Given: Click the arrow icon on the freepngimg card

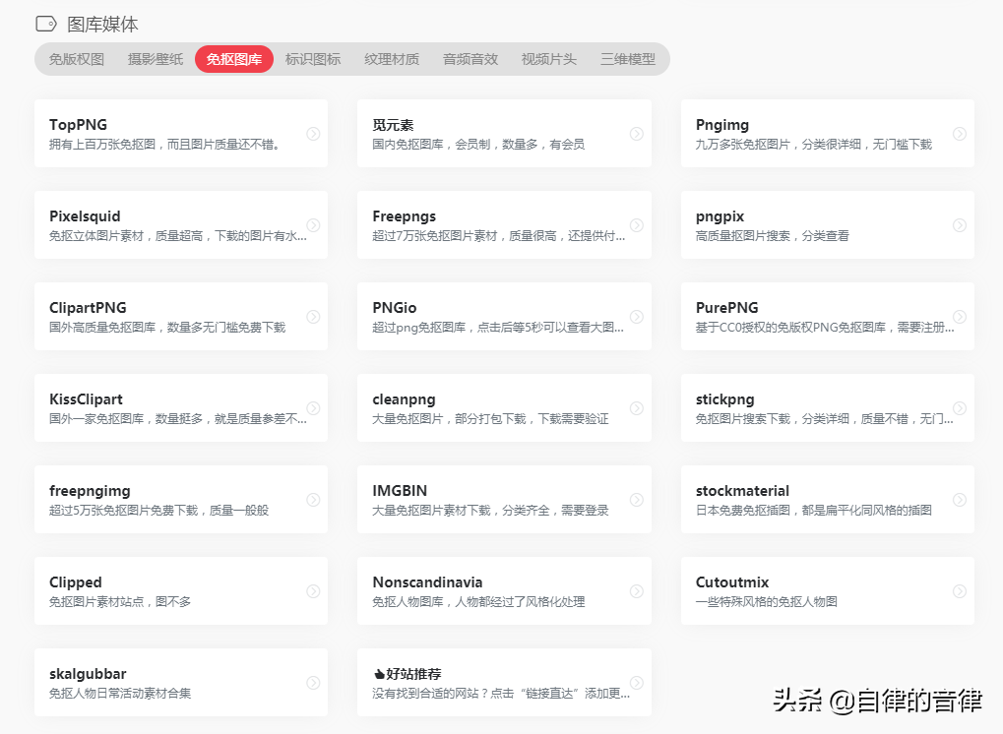Looking at the screenshot, I should click(x=313, y=500).
